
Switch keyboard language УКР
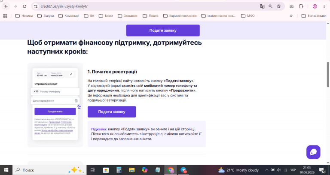point(293,170)
